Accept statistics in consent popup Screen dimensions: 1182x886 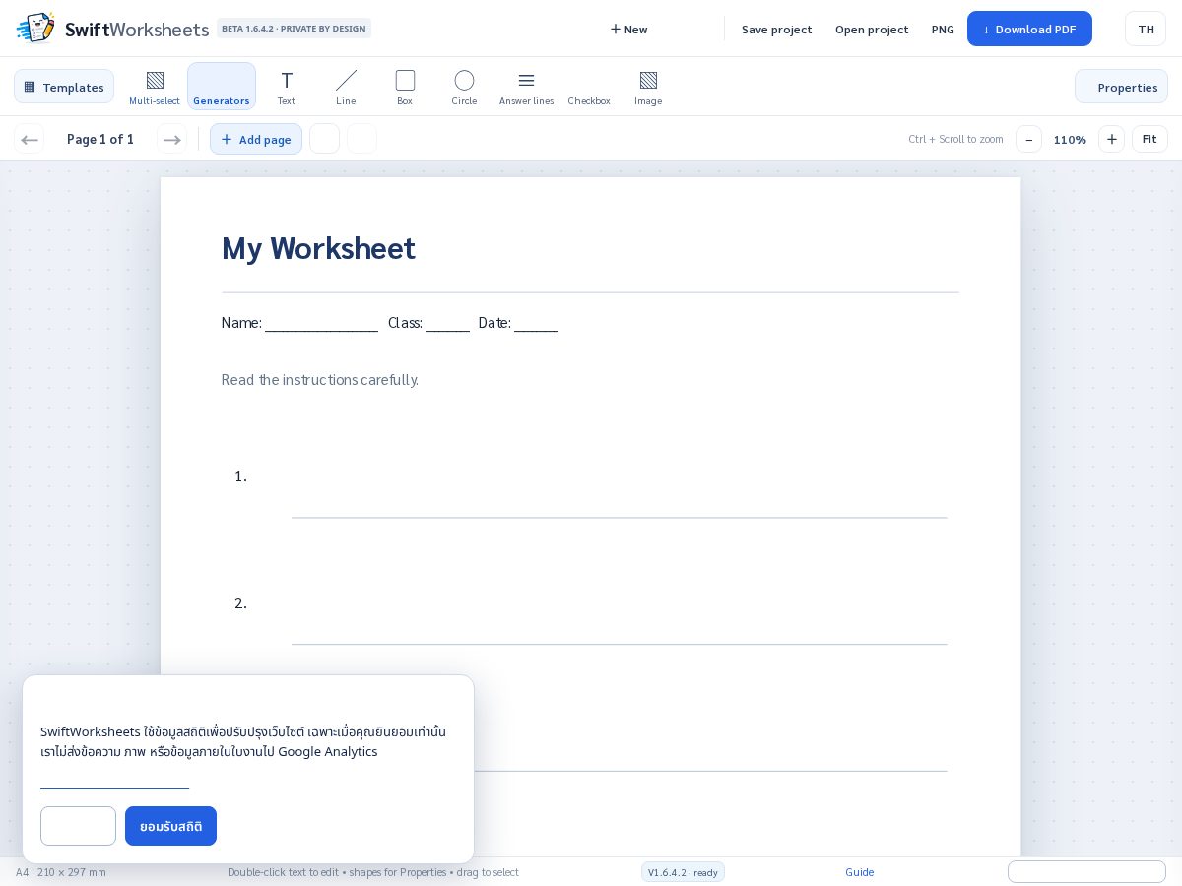[x=170, y=826]
